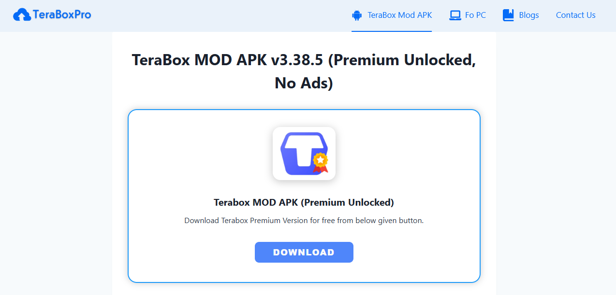Click the Download Terabox Premium Version description text
The height and width of the screenshot is (295, 616).
[x=304, y=221]
